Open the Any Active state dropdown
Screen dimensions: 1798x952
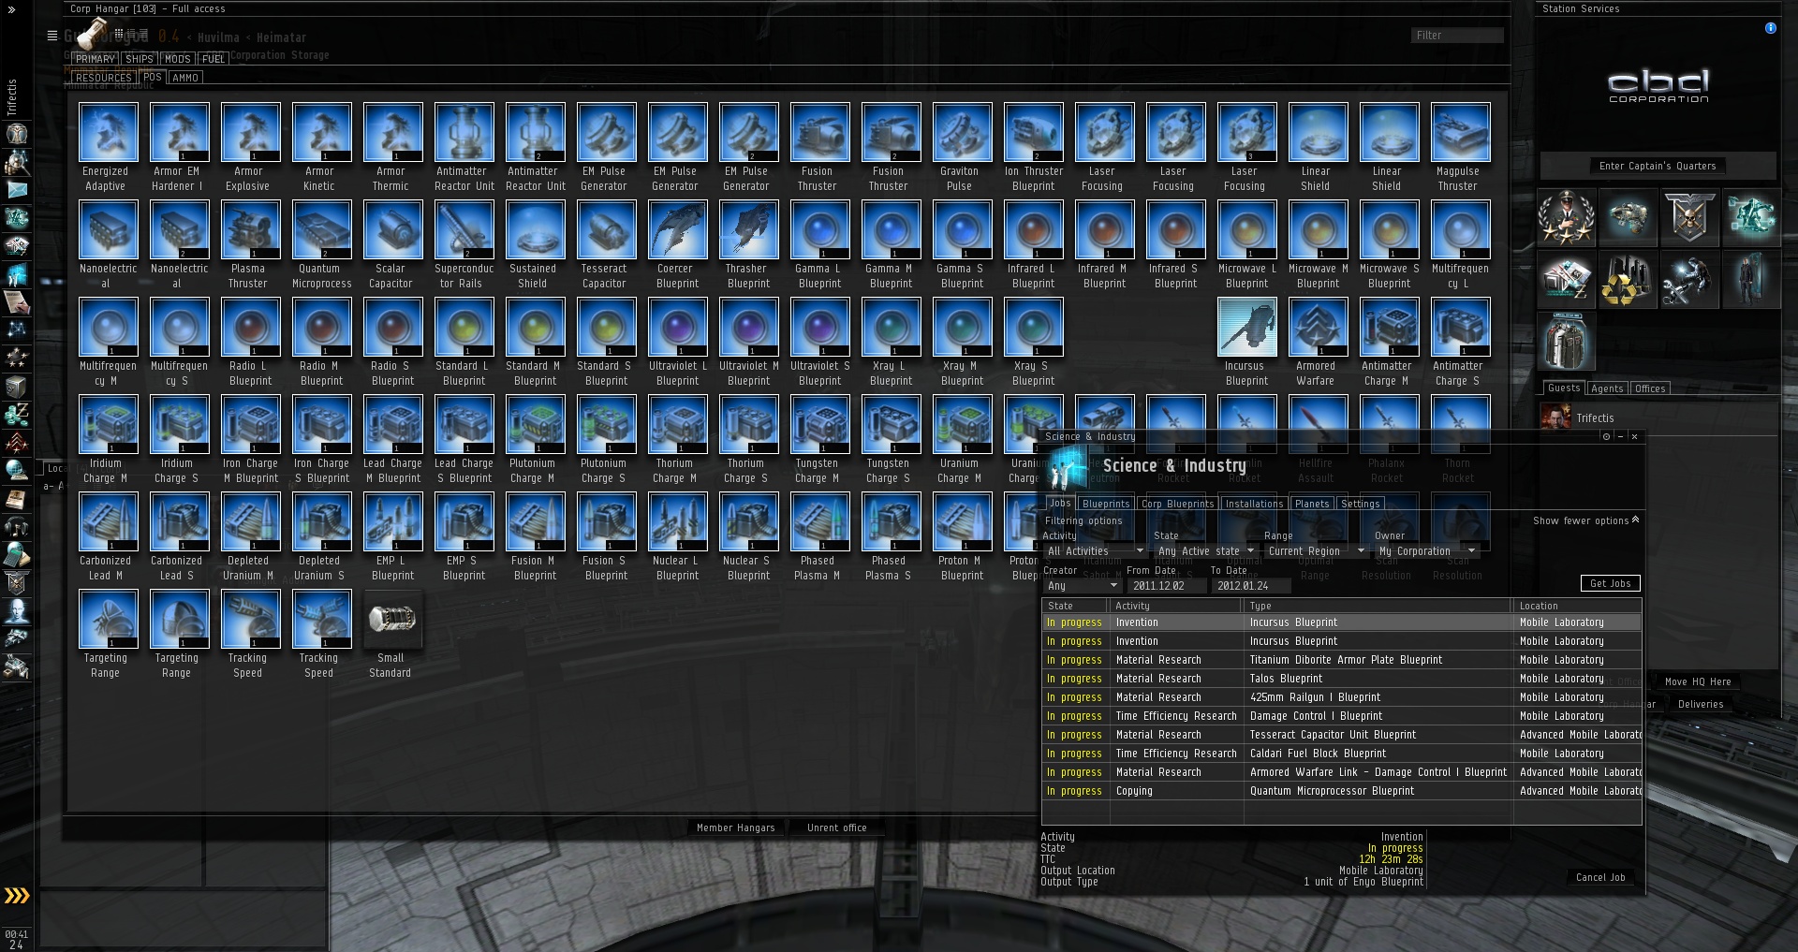tap(1205, 551)
